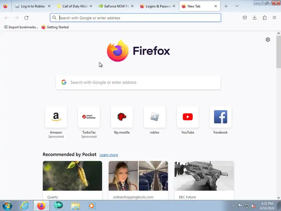This screenshot has height=211, width=281.
Task: Click Learn more link beside Pocket
Action: click(109, 155)
